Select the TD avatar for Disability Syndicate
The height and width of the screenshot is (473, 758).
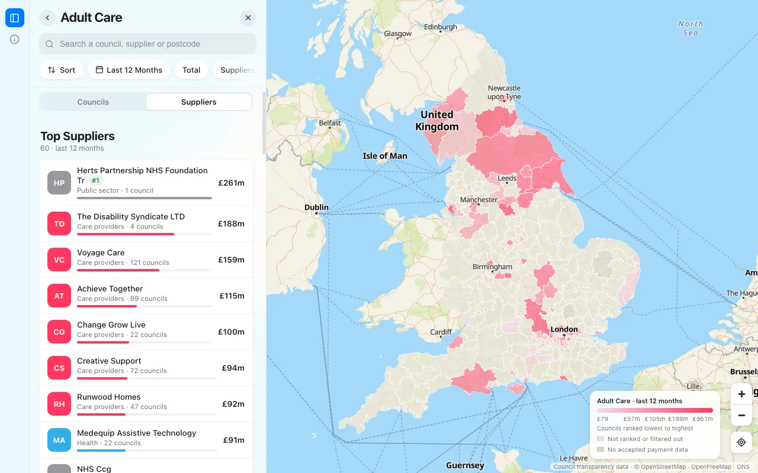59,223
